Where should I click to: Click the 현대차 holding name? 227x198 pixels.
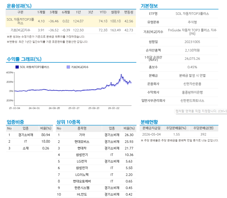coord(82,148)
